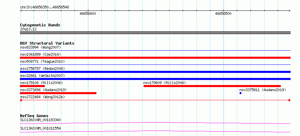Click the right red endpoint square of esv2722464
The image size is (300, 136).
pos(290,100)
